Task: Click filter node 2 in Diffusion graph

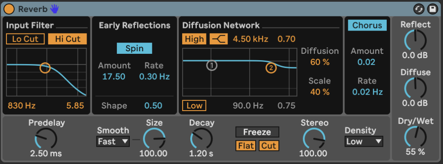Action: 271,68
